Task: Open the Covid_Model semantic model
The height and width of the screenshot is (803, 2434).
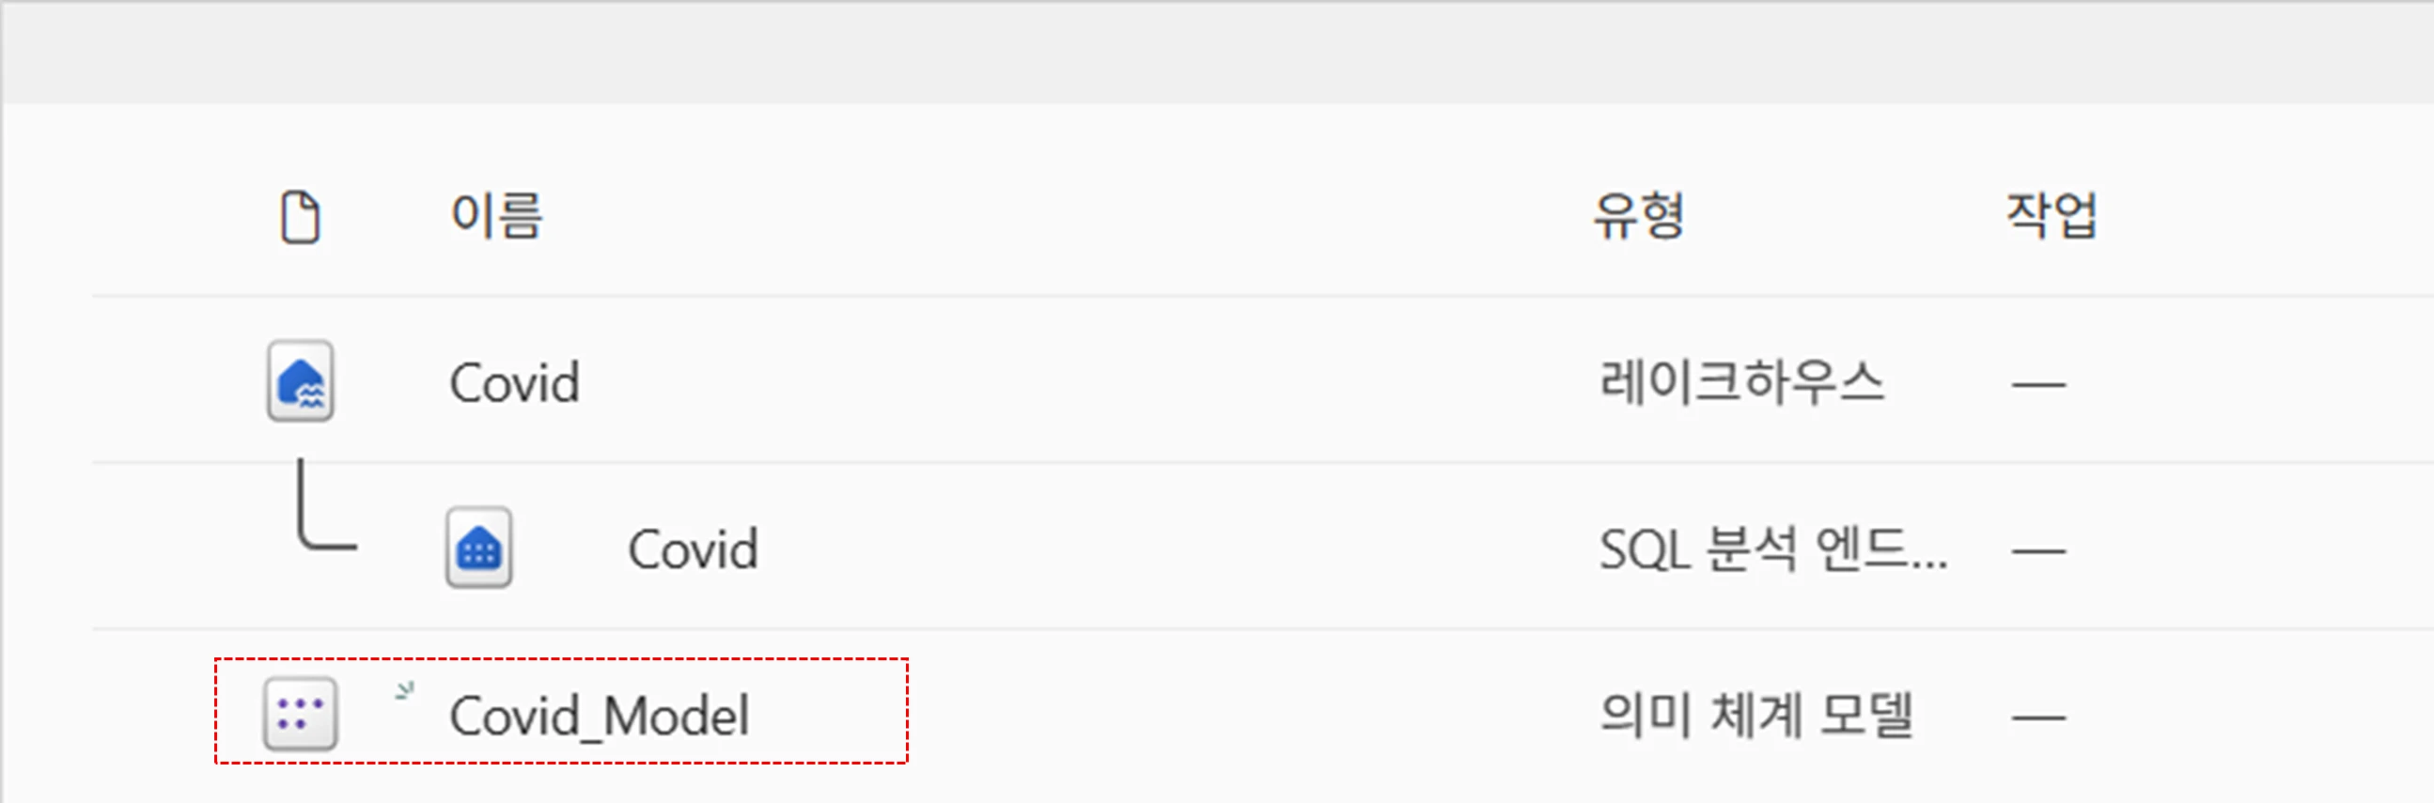Action: (x=599, y=715)
